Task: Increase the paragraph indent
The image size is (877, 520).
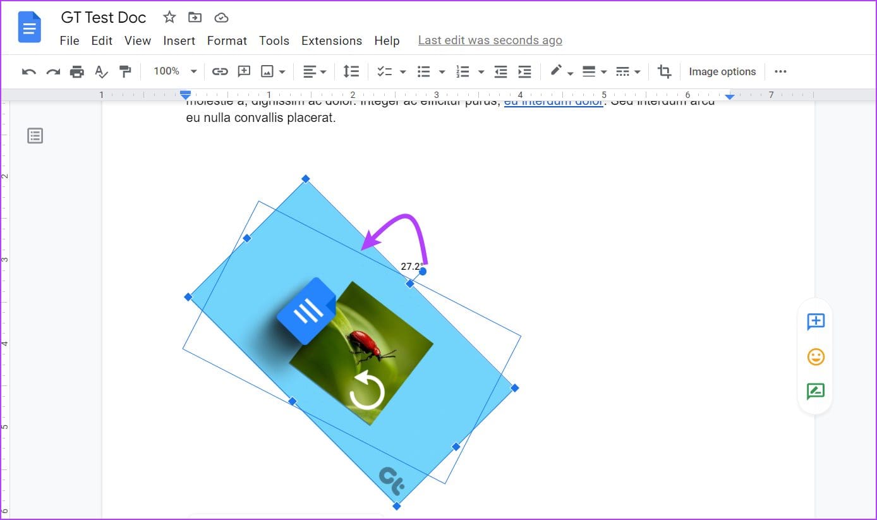Action: coord(525,71)
